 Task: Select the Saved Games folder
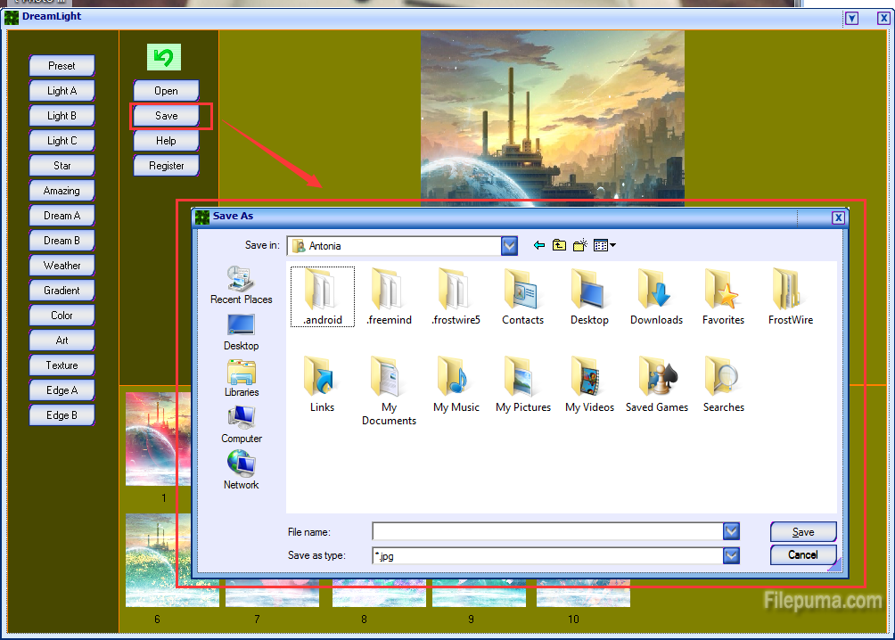point(656,385)
